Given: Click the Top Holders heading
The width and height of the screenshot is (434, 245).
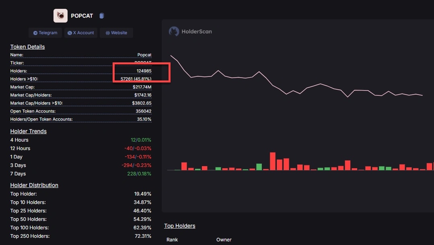Looking at the screenshot, I should point(180,226).
